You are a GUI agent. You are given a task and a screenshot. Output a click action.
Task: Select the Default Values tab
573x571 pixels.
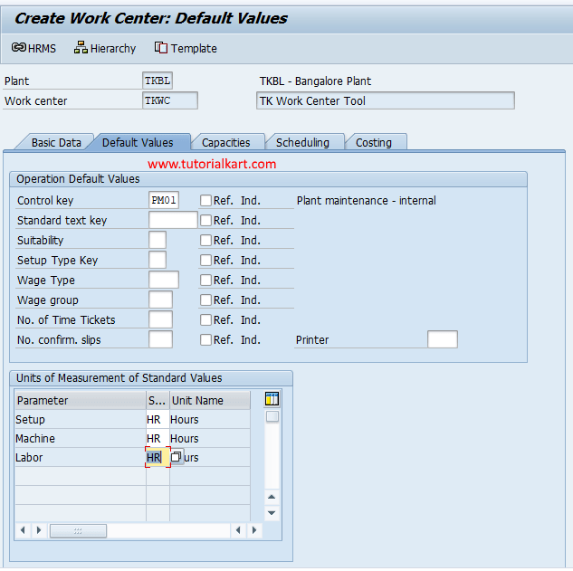138,142
